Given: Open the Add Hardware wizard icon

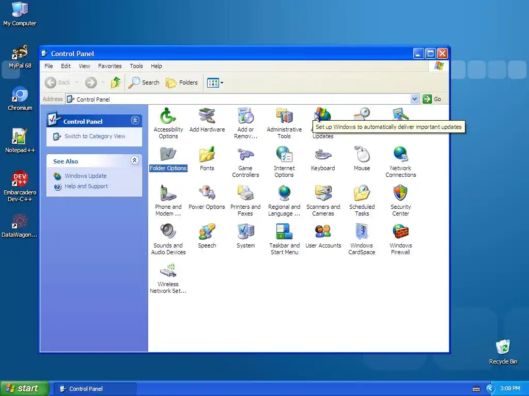Looking at the screenshot, I should pyautogui.click(x=207, y=116).
